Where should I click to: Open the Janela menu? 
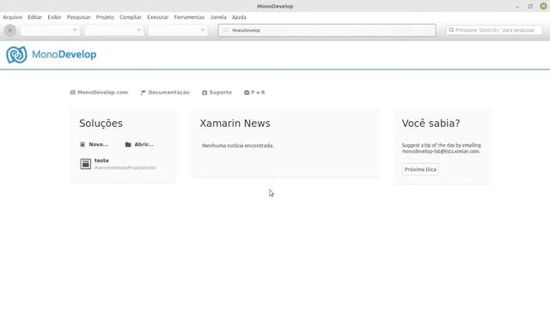(218, 17)
